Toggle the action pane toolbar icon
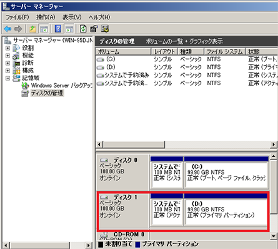The width and height of the screenshot is (278, 249). [69, 29]
